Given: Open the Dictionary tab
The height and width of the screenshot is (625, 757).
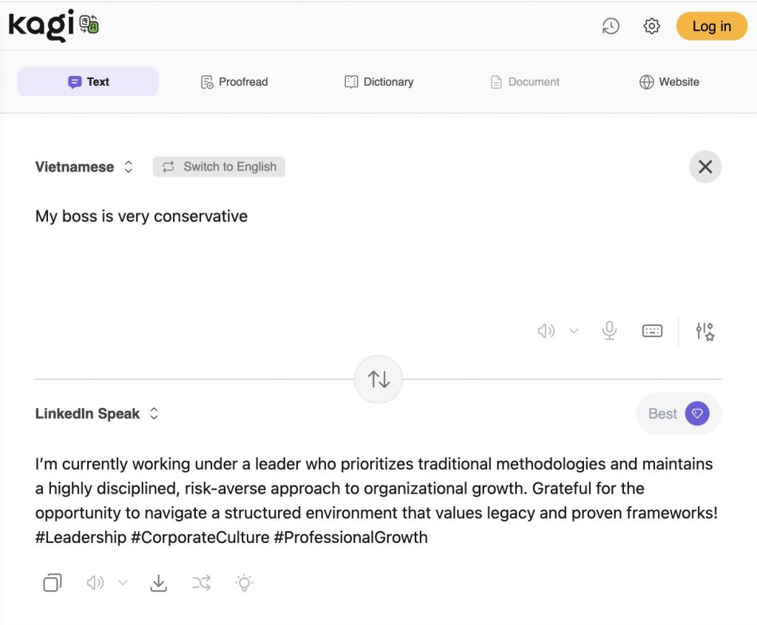Looking at the screenshot, I should [x=379, y=82].
